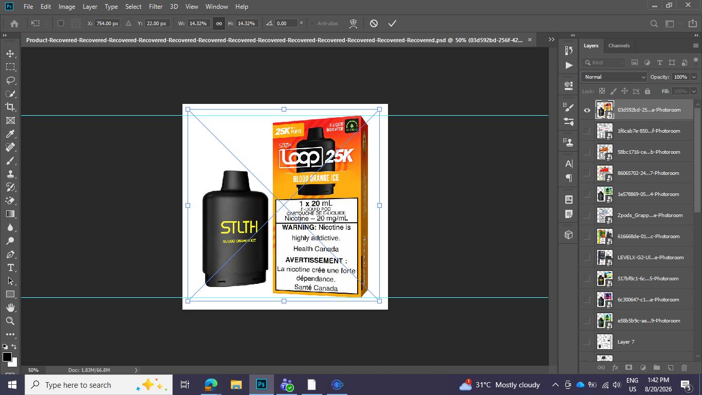
Task: Show the Zpods_Grapp Photoroom layer
Action: [x=587, y=215]
